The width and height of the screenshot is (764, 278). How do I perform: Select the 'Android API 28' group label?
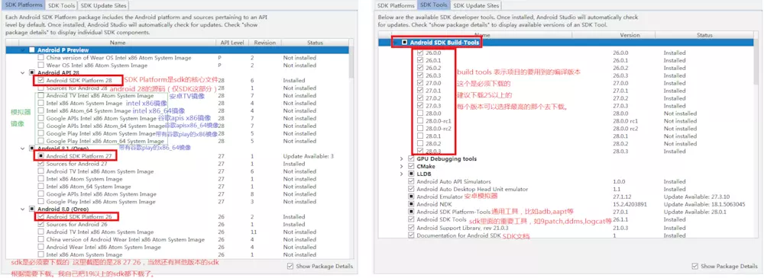[x=60, y=73]
